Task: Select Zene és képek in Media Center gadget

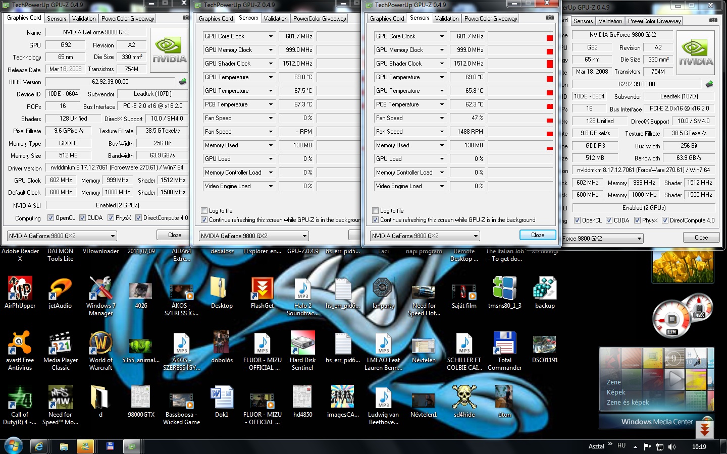Action: pos(628,402)
